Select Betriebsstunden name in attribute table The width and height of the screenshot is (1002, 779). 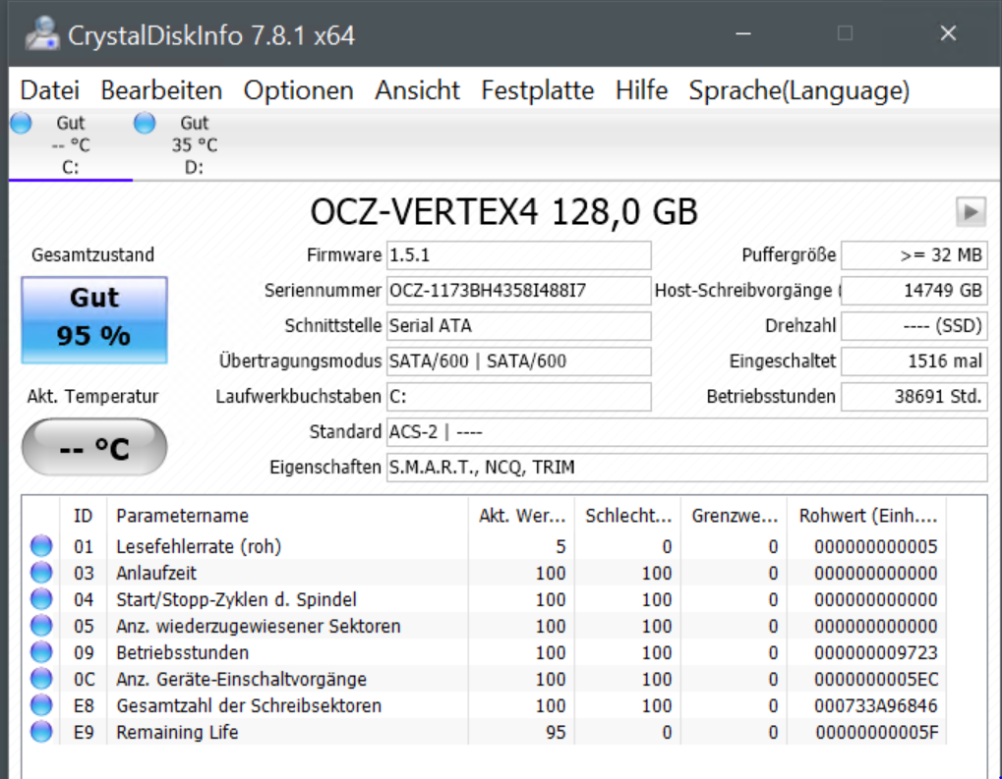coord(183,652)
